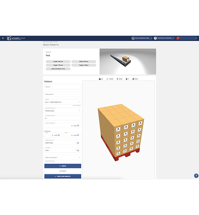Viewport: 199px width, 215px height.
Task: Click the Add Palletizing Pattern breadcrumb
Action: point(50,42)
